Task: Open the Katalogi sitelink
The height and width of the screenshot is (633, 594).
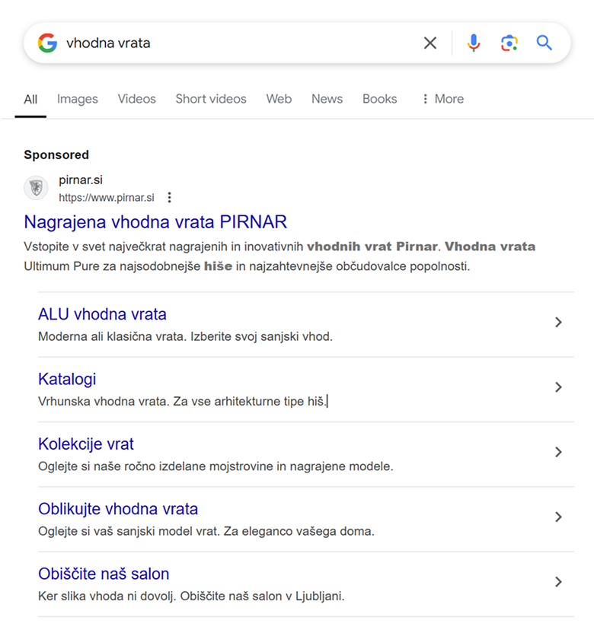Action: point(67,379)
